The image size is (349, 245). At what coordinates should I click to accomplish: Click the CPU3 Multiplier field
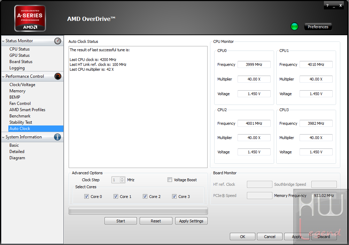pos(316,138)
